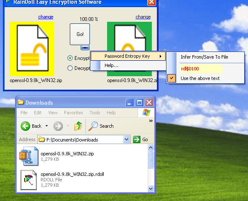The width and height of the screenshot is (248, 201).
Task: Click the green Go arrow icon
Action: pos(137,139)
